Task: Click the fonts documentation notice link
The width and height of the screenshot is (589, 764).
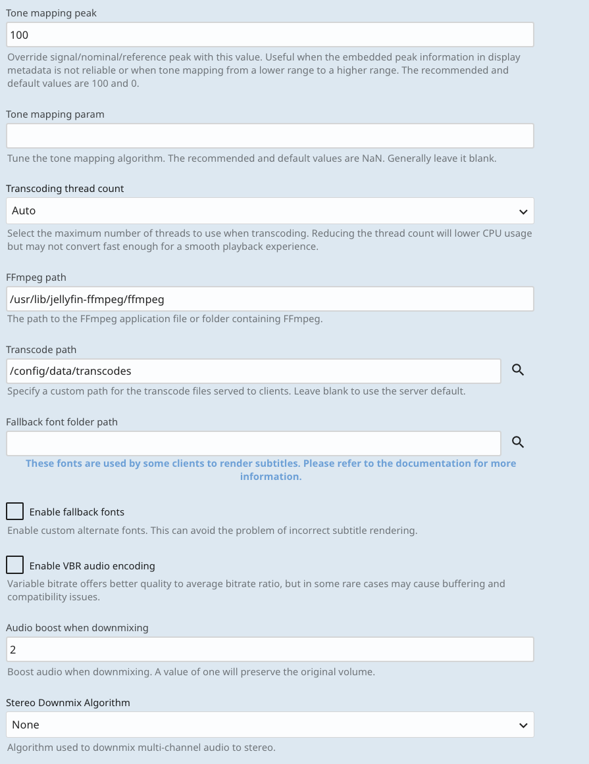Action: [270, 469]
